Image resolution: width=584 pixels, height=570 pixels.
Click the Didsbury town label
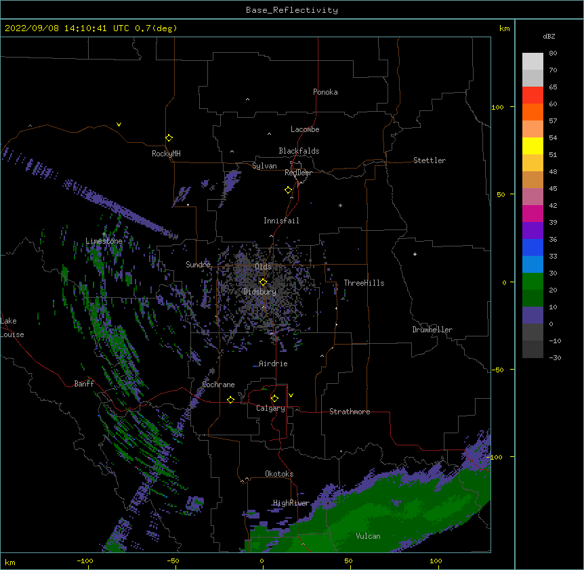[259, 292]
